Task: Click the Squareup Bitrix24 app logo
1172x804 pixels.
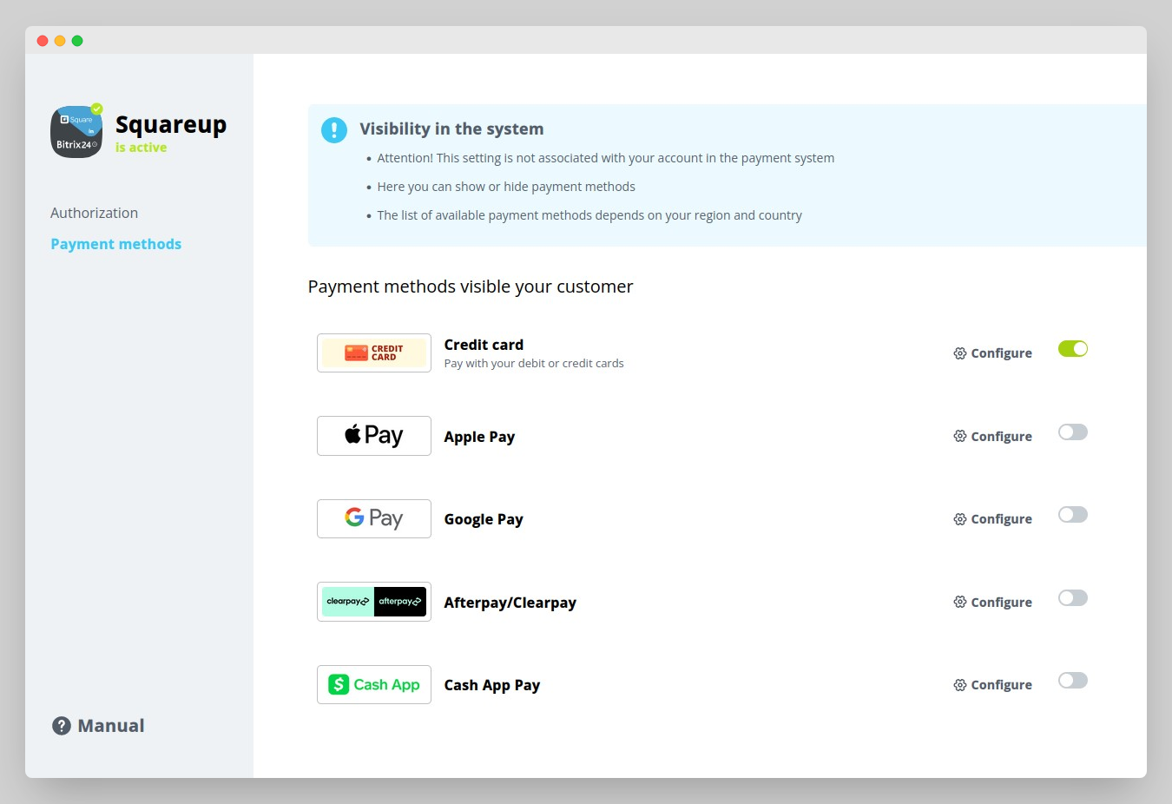Action: point(76,132)
